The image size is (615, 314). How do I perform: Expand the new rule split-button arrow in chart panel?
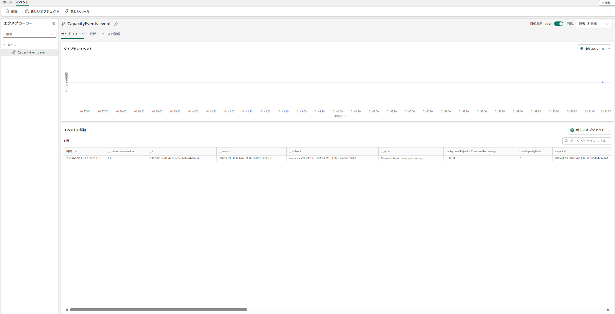click(609, 49)
